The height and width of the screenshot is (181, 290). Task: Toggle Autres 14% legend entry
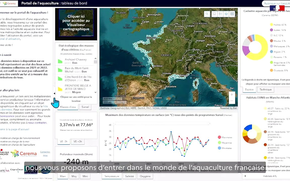278,30
